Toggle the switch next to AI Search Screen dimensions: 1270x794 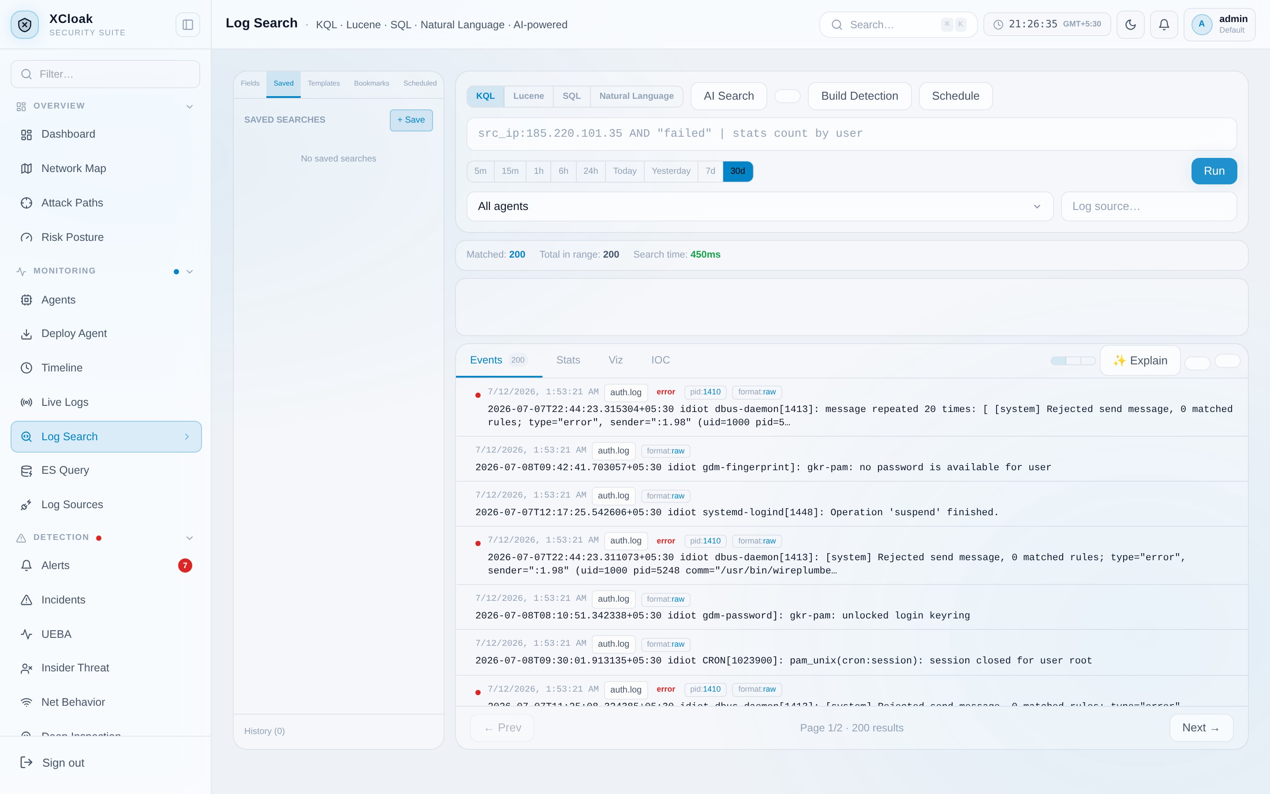coord(787,96)
